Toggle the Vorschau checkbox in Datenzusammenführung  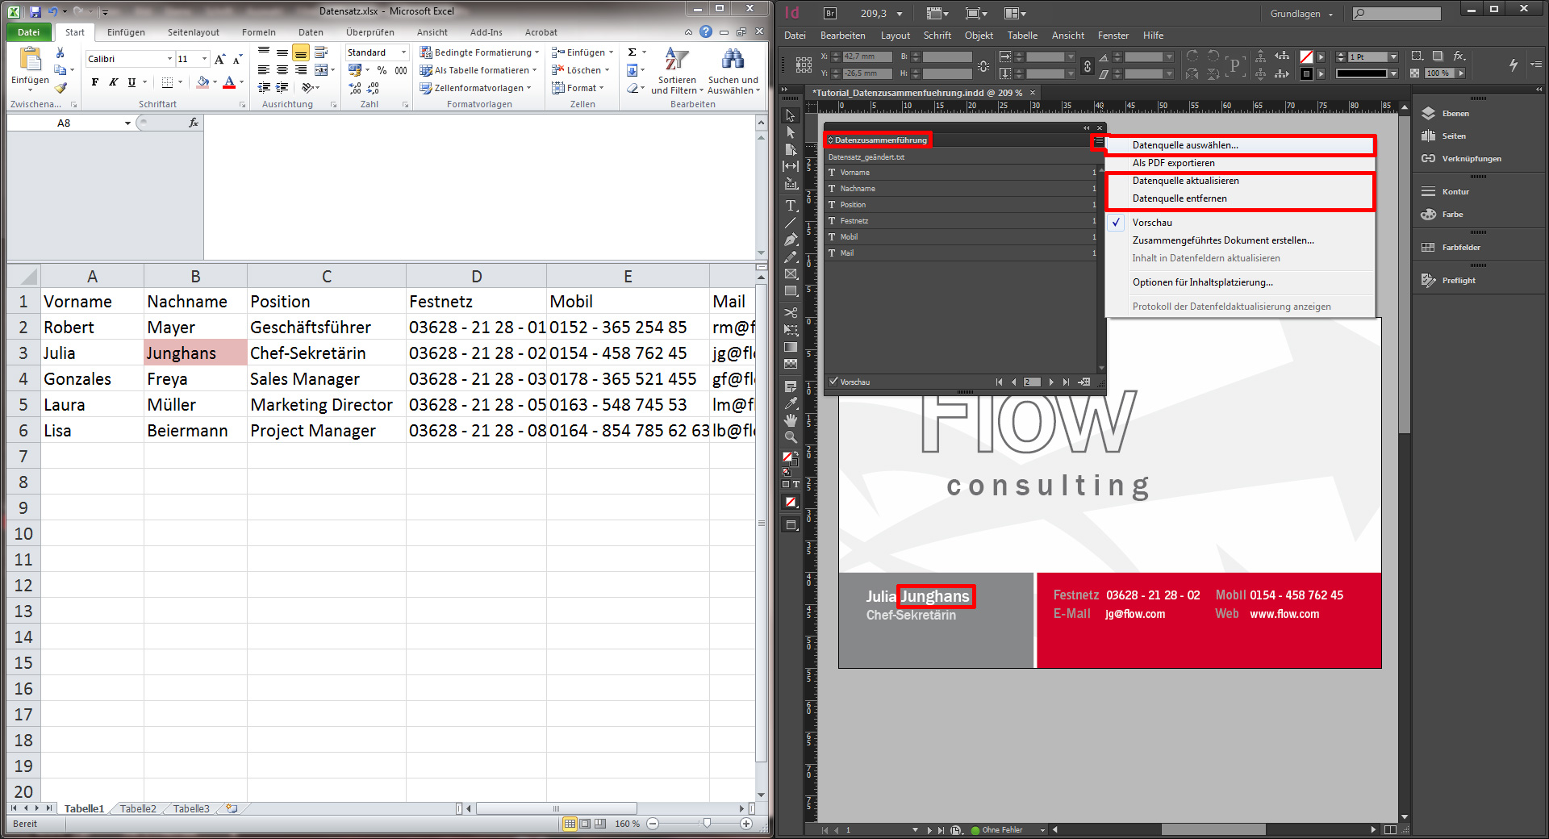point(834,382)
